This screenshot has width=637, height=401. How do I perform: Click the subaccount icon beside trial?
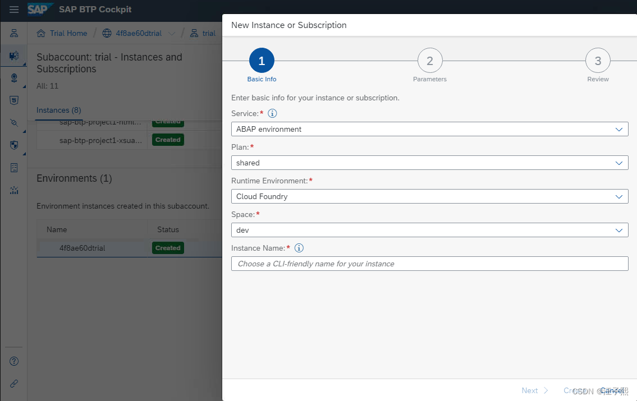[194, 33]
